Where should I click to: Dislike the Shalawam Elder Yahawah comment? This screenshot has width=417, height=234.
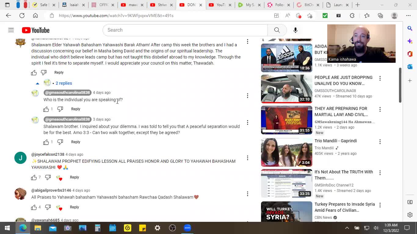(44, 73)
